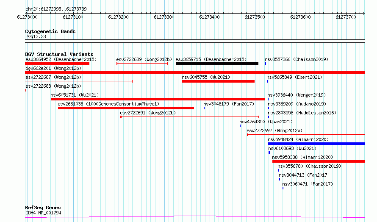Screen dimensions: 377x222
Task: Click the 20q13.33 band label
Action: [x=36, y=36]
